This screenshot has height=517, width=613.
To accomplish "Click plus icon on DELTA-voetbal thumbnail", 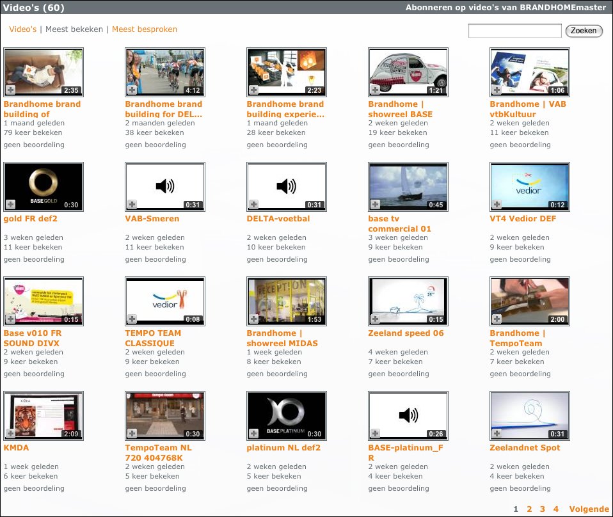I will click(x=254, y=205).
